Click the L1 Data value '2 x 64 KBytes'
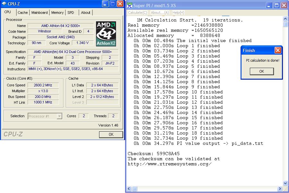289x193 pixels. pyautogui.click(x=102, y=85)
